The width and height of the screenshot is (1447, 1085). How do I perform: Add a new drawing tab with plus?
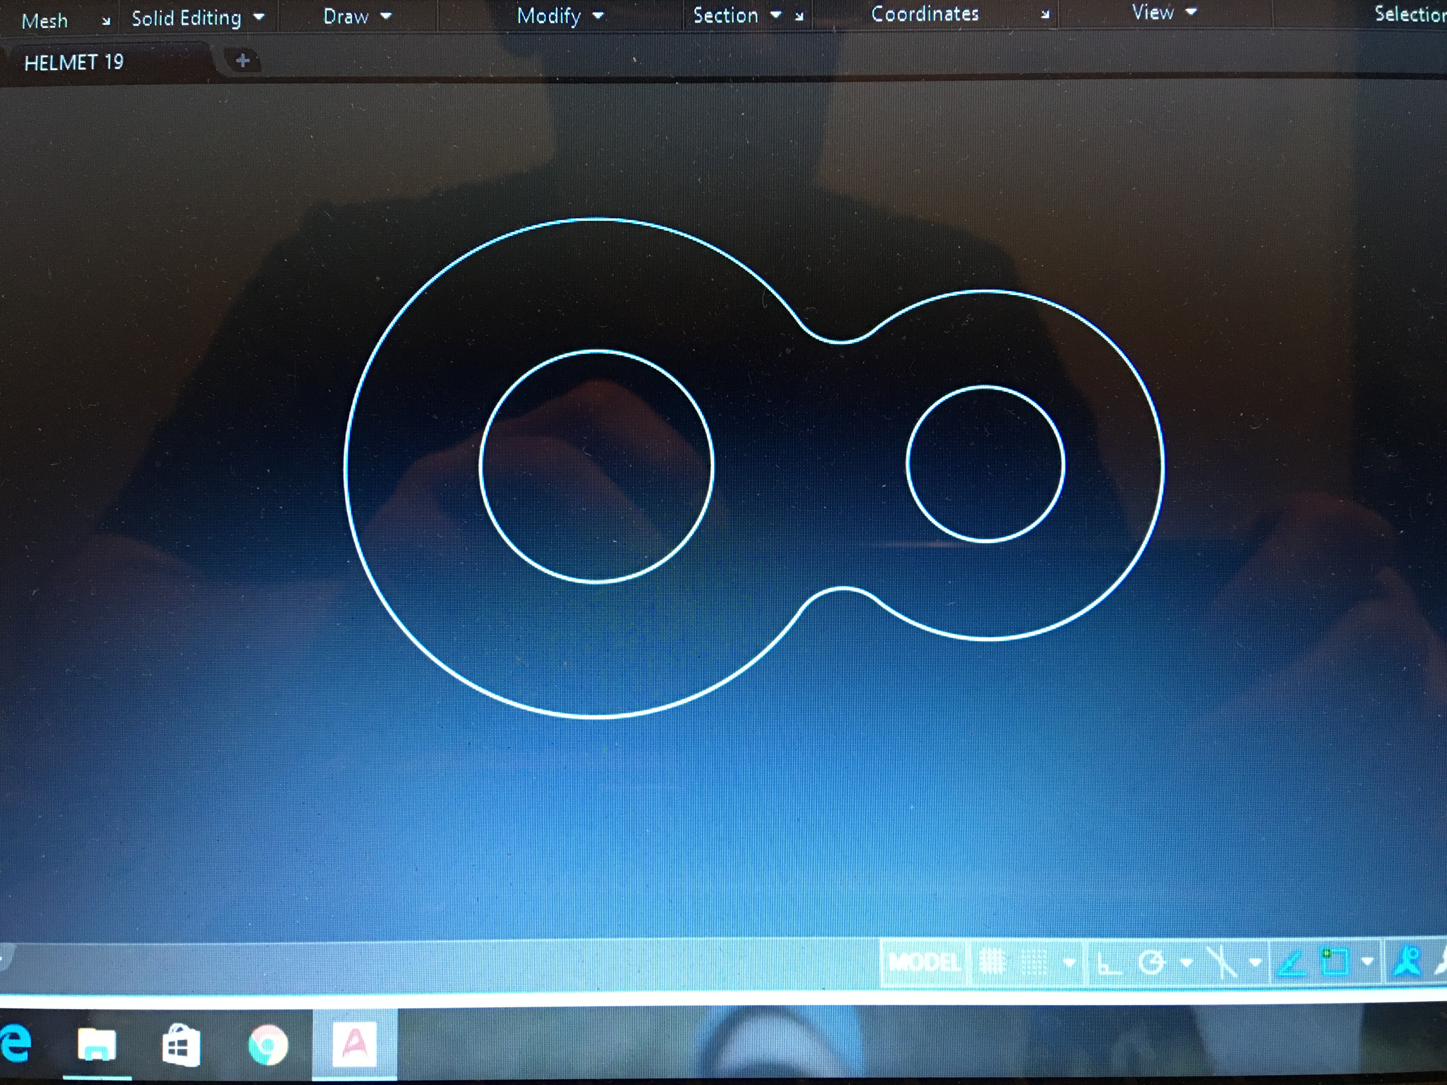pos(243,61)
